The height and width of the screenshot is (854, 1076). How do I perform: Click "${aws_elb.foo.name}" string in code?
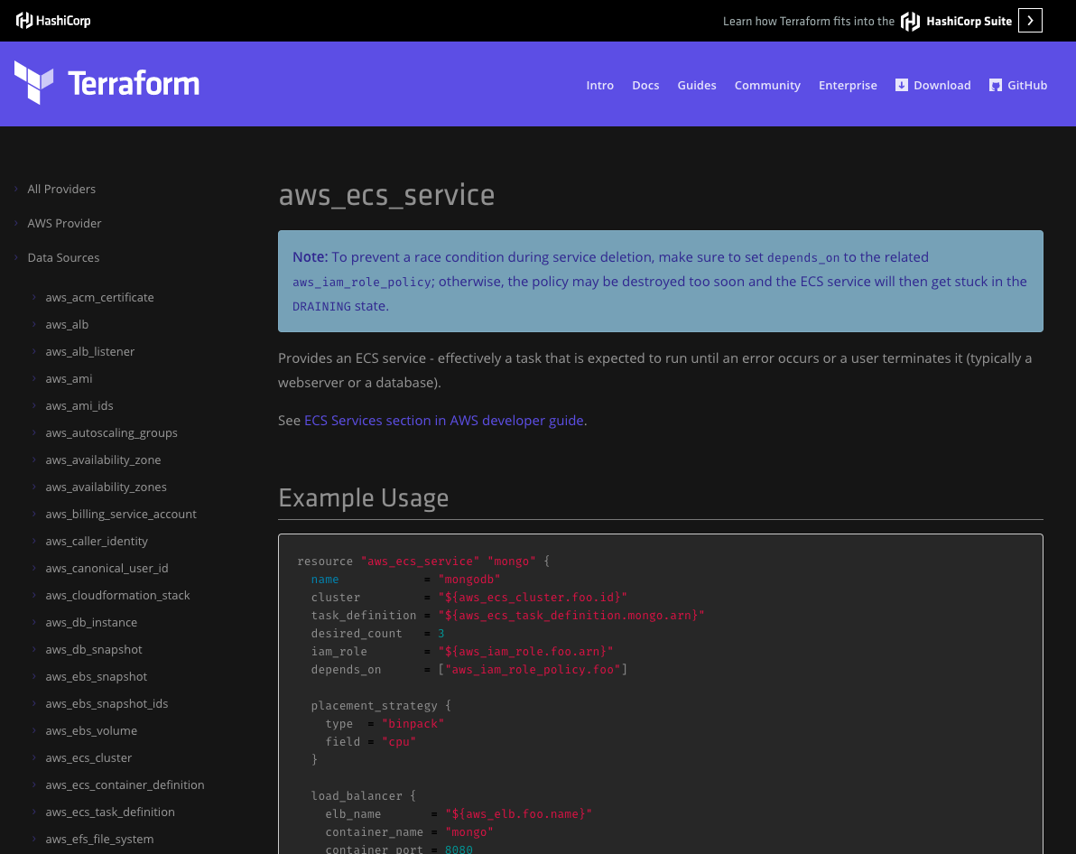pos(518,813)
